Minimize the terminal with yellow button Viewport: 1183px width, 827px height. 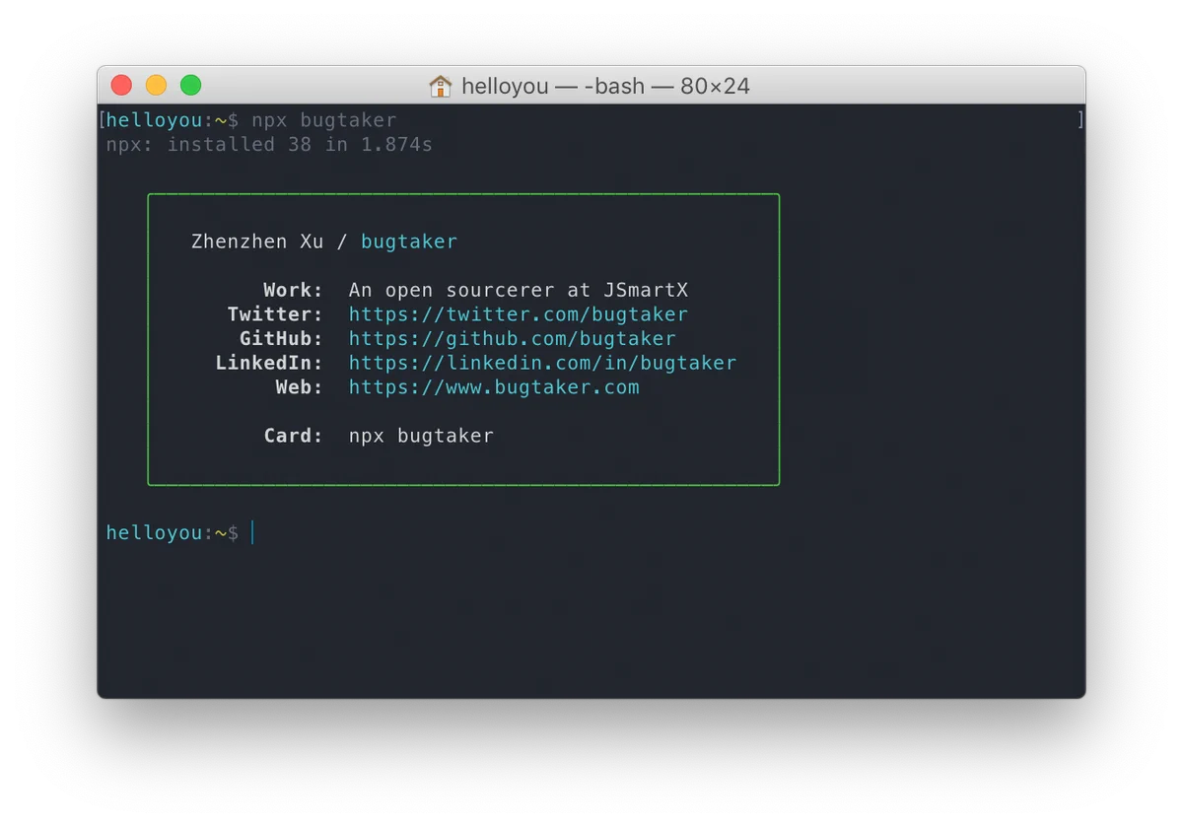click(156, 85)
